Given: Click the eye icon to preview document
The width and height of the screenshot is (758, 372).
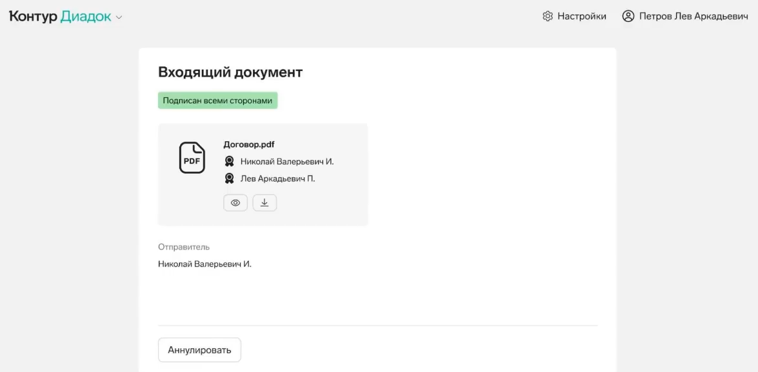Looking at the screenshot, I should (235, 203).
